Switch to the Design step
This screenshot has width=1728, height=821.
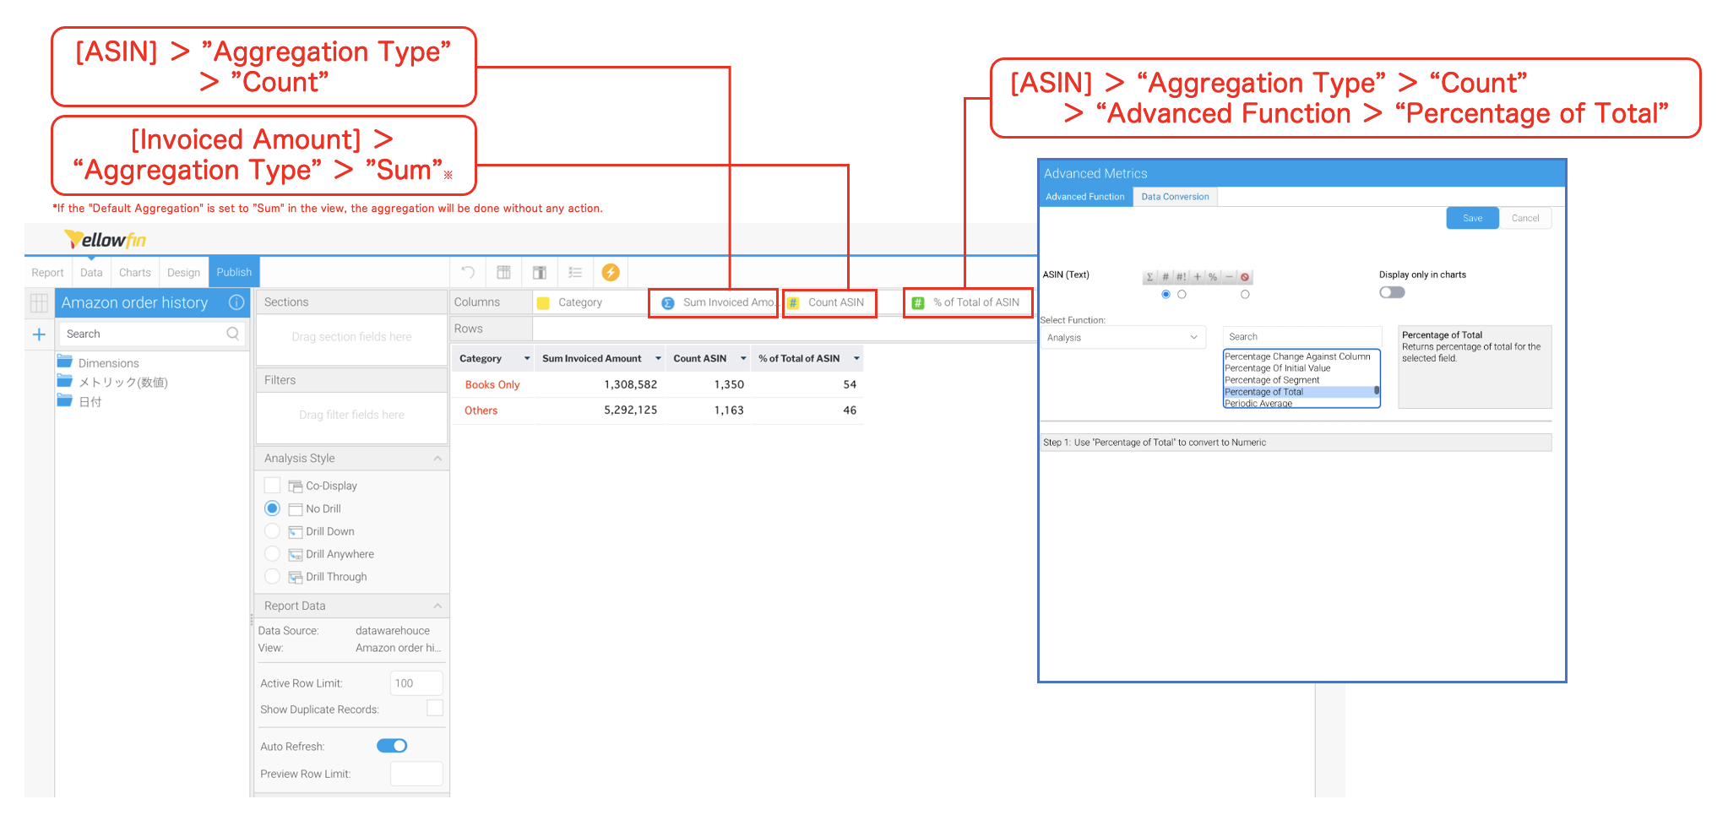tap(183, 273)
